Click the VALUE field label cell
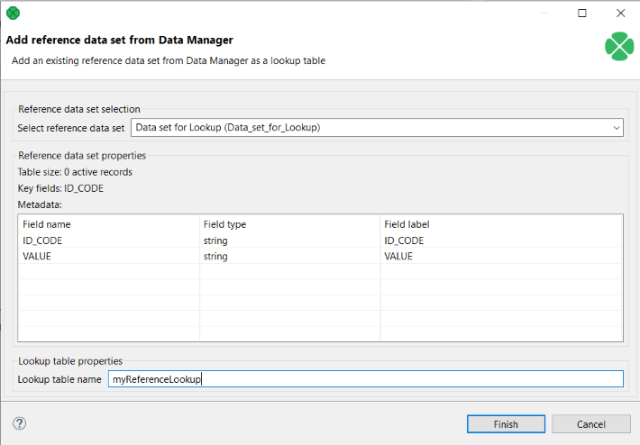 tap(398, 257)
